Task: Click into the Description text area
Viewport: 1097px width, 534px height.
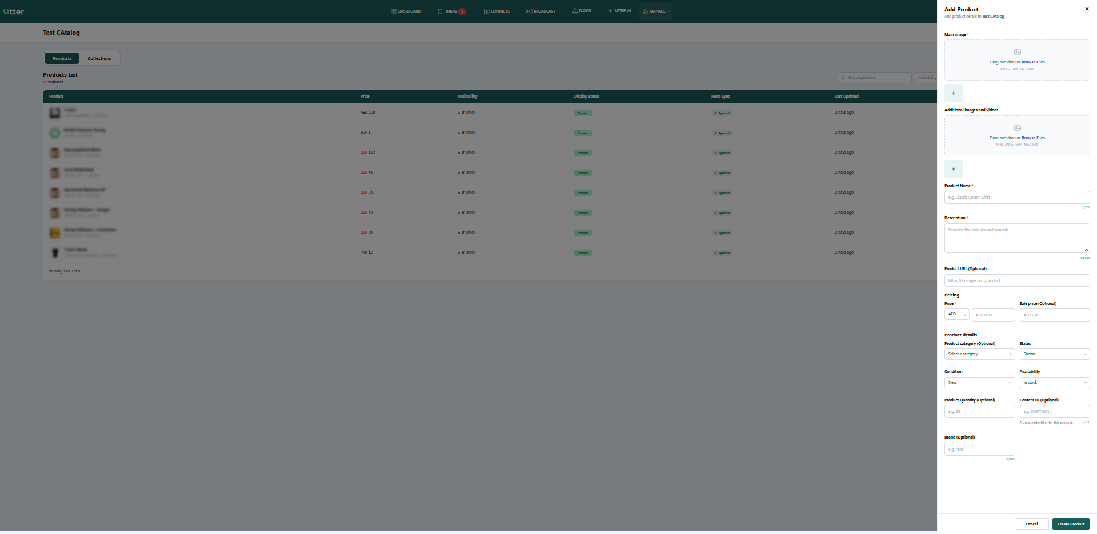Action: [x=1017, y=238]
